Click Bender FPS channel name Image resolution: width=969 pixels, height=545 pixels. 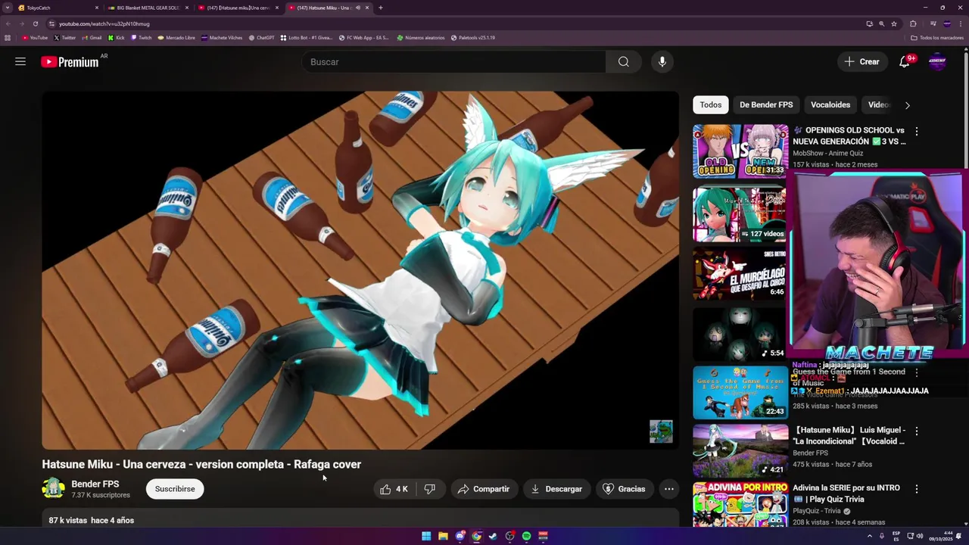point(95,484)
